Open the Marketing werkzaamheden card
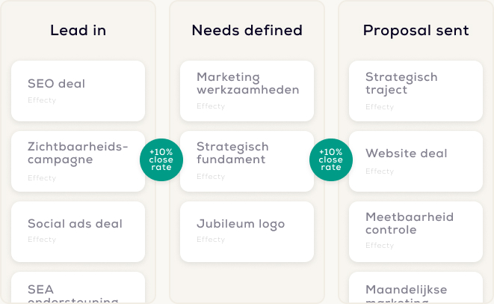Screen dimensions: 494x304 coord(247,91)
